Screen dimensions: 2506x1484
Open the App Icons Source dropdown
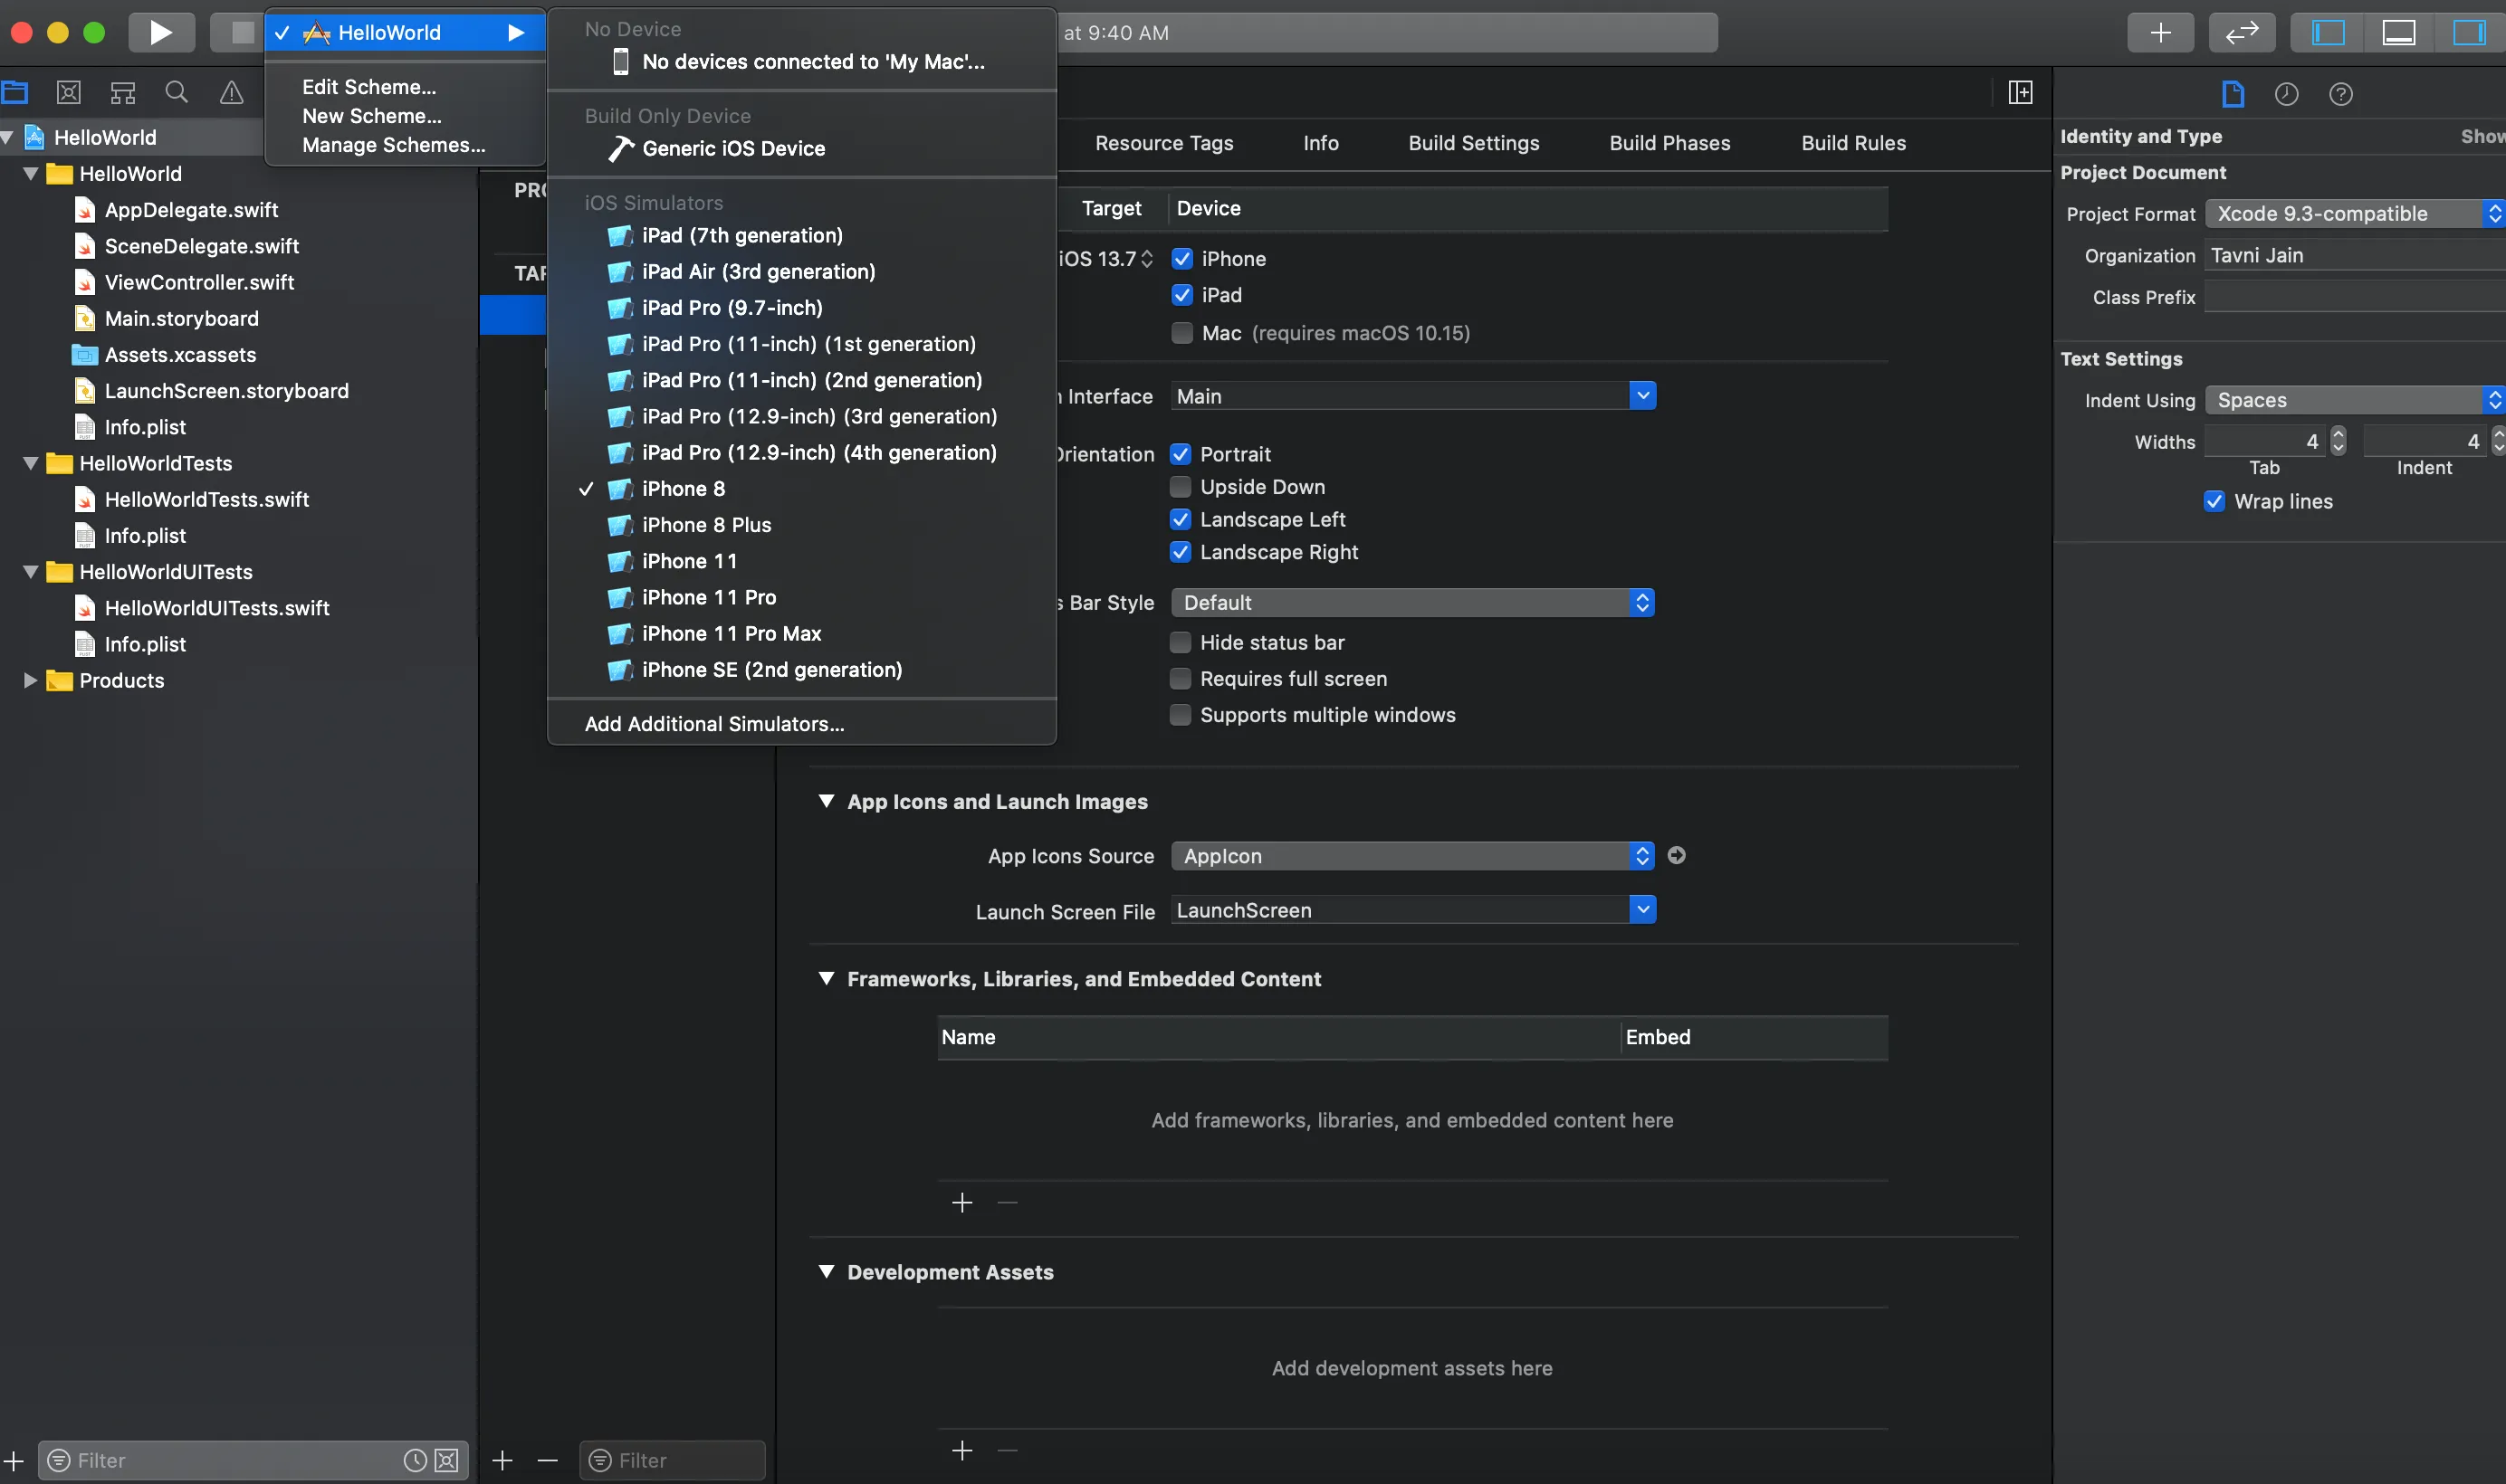point(1411,856)
